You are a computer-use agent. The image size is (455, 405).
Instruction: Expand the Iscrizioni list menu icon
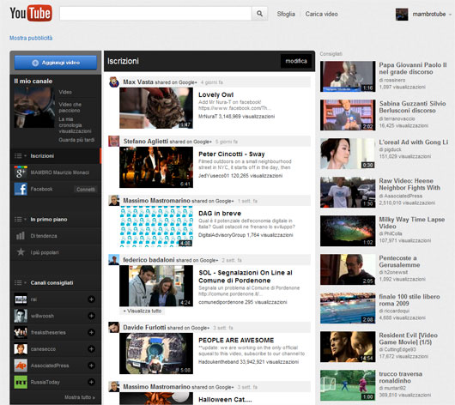point(21,156)
